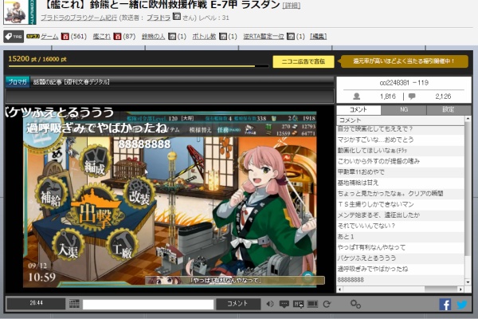
Task: Click the red dictionary icon after 艦これ tag
Action: (117, 37)
